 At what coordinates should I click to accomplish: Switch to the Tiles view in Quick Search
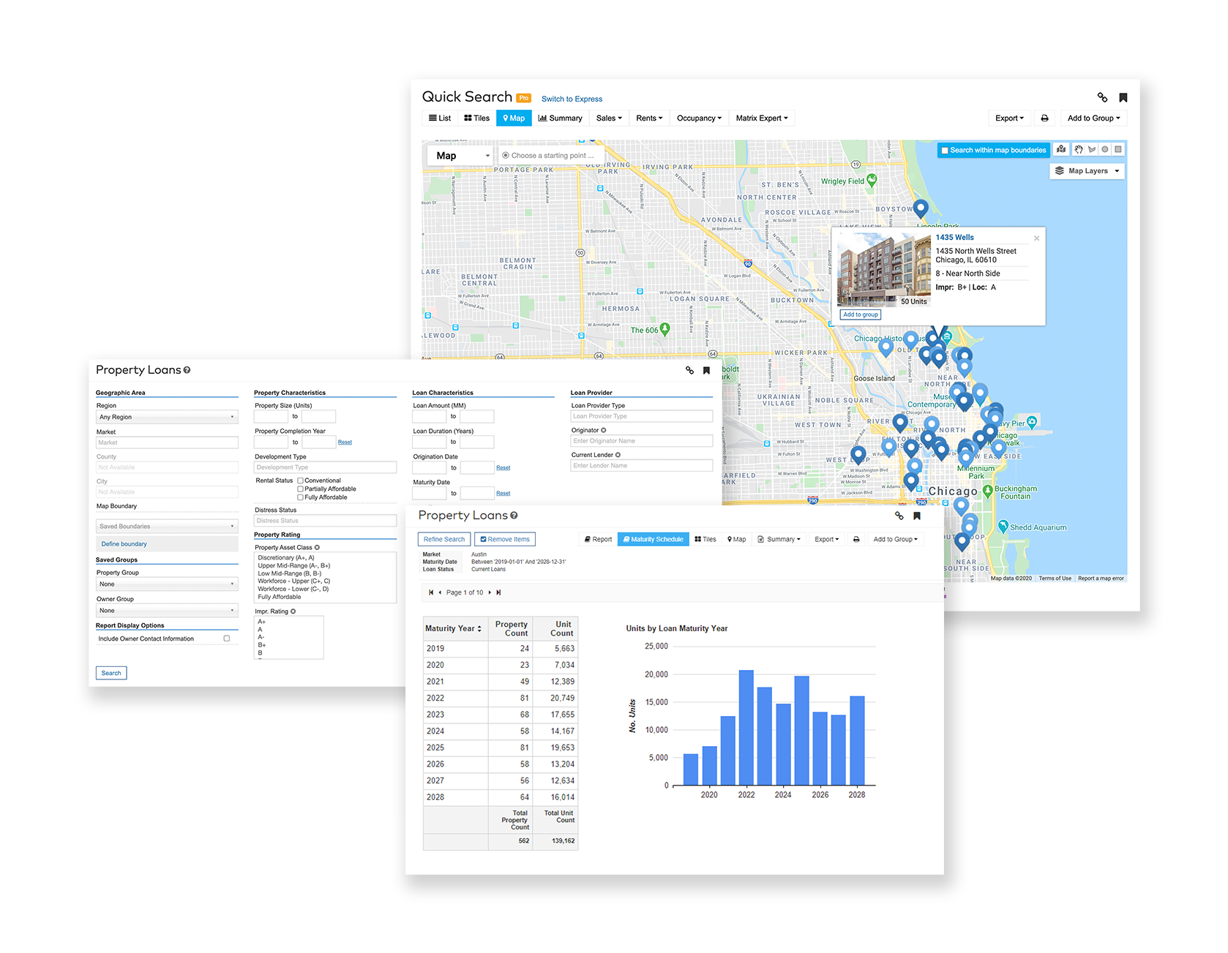point(477,118)
